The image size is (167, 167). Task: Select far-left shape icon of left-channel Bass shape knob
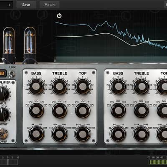pyautogui.click(x=27, y=105)
